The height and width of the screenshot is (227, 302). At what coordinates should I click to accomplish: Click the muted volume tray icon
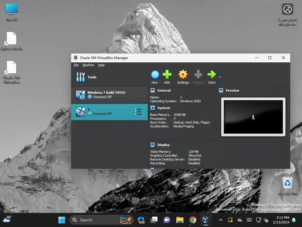pos(266,220)
